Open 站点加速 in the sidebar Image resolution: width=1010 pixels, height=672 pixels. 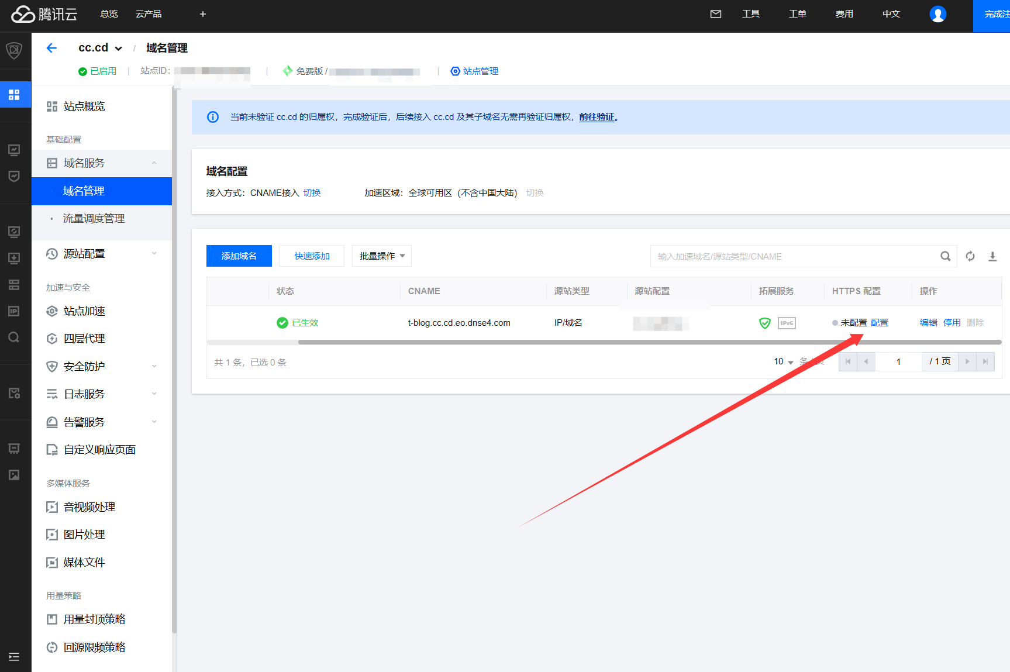84,311
